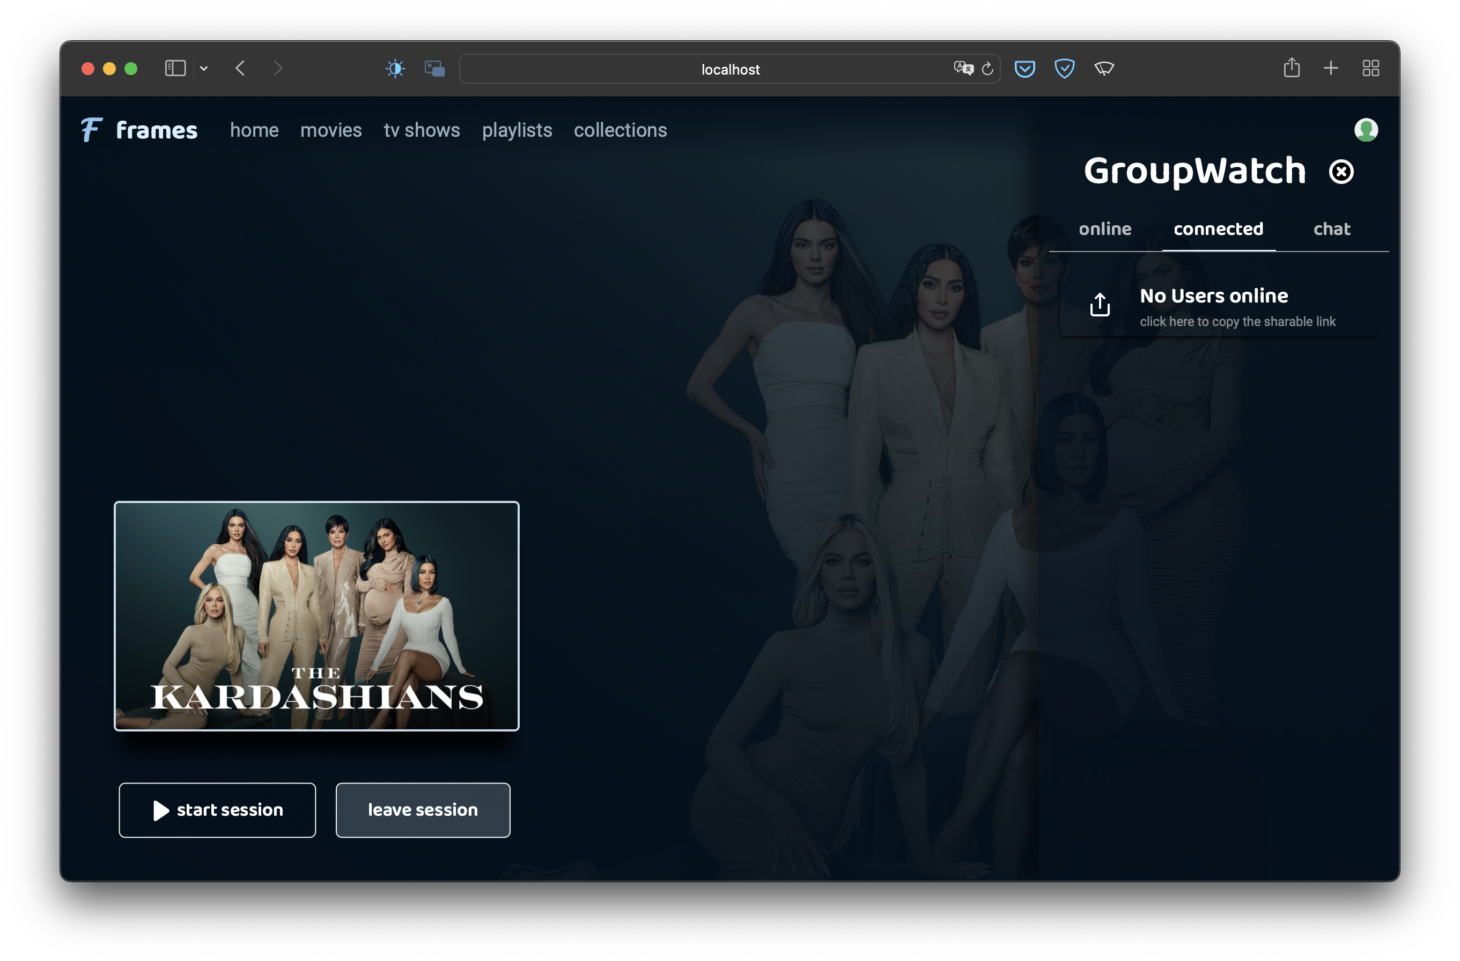Click the blue shield extension icon
The image size is (1460, 961).
pos(1064,69)
